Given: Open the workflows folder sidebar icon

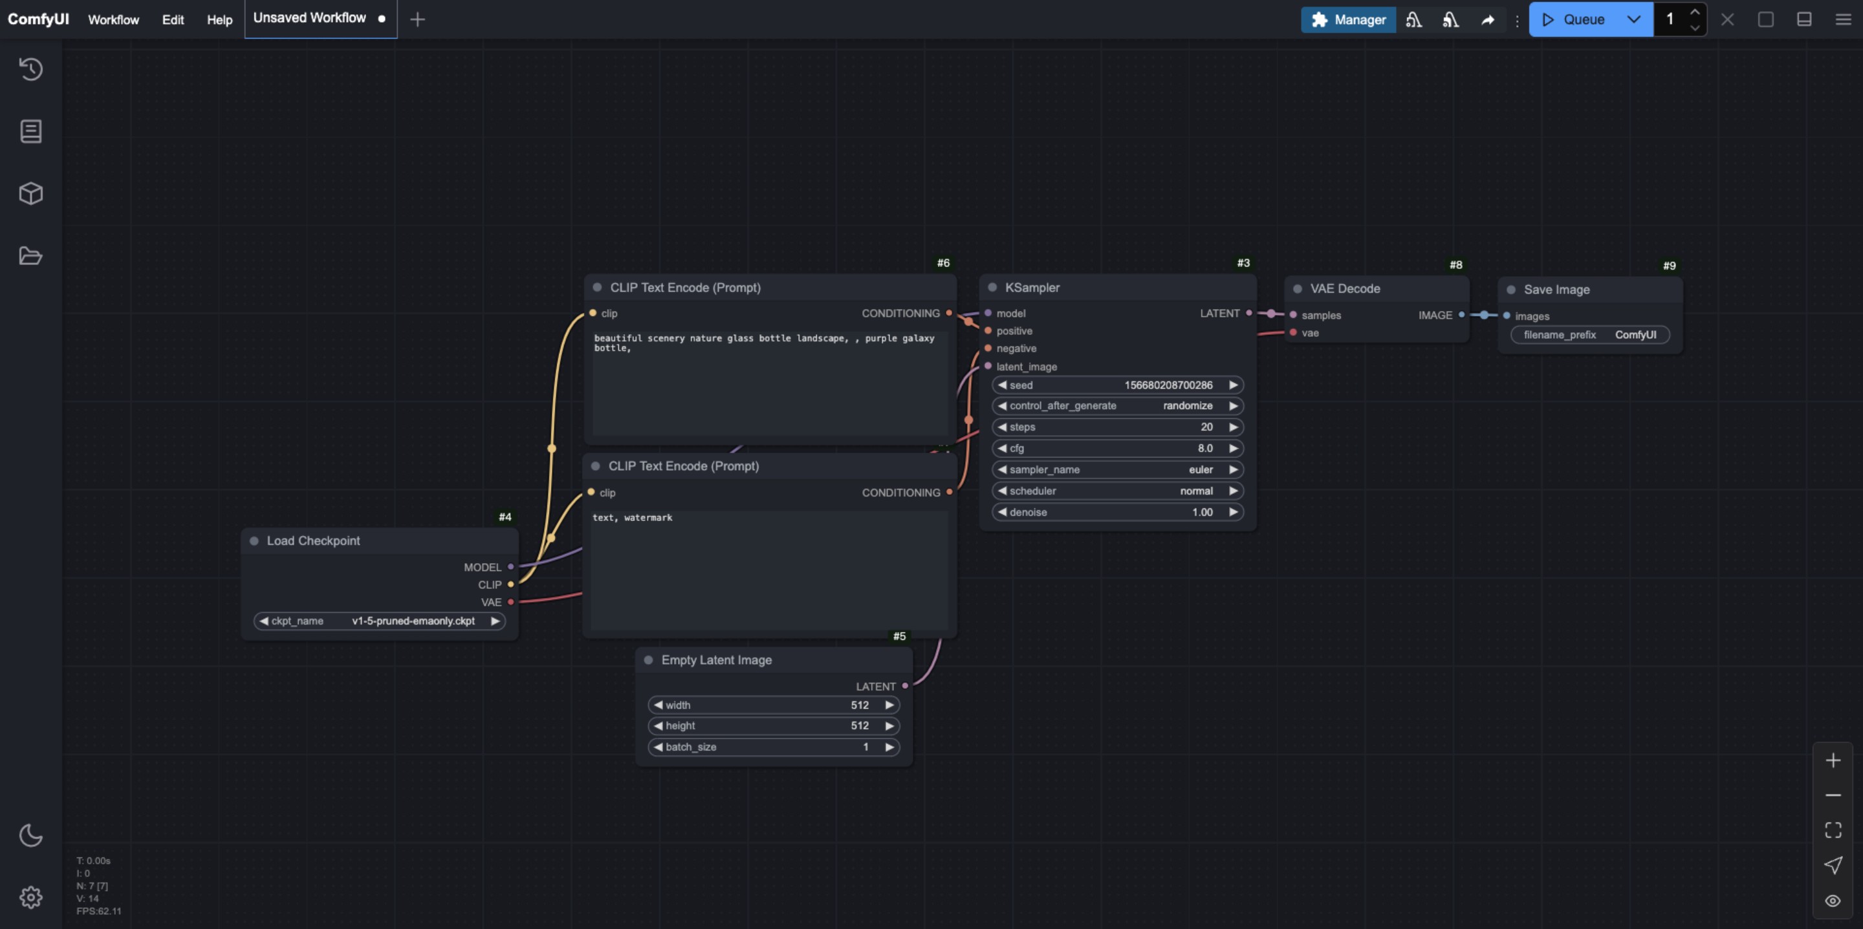Looking at the screenshot, I should (x=30, y=255).
